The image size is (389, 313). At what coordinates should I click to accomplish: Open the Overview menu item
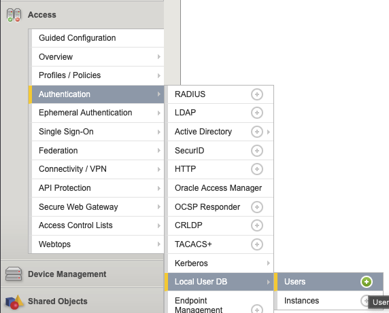point(98,57)
